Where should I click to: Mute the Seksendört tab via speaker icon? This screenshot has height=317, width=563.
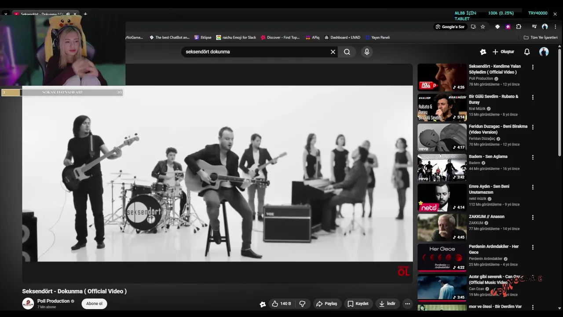click(x=68, y=14)
